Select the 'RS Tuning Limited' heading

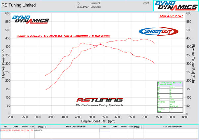[19, 5]
